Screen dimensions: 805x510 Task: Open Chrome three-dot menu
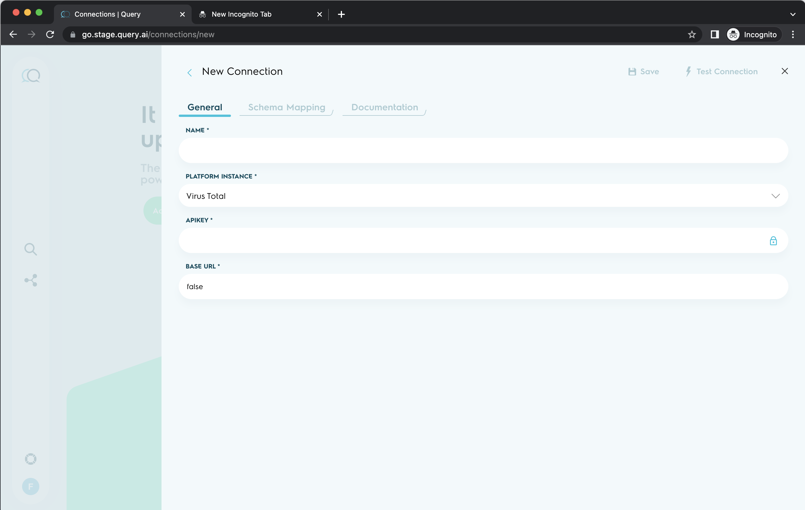coord(793,34)
